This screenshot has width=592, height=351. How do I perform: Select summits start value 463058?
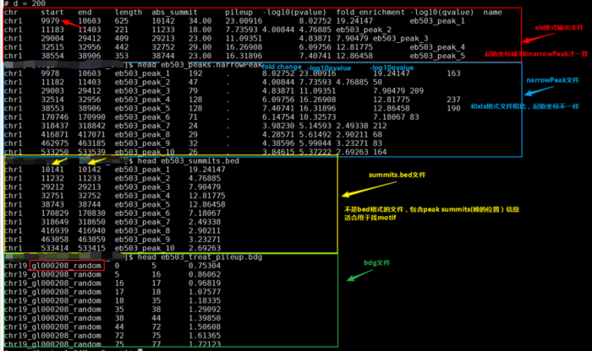pos(55,240)
